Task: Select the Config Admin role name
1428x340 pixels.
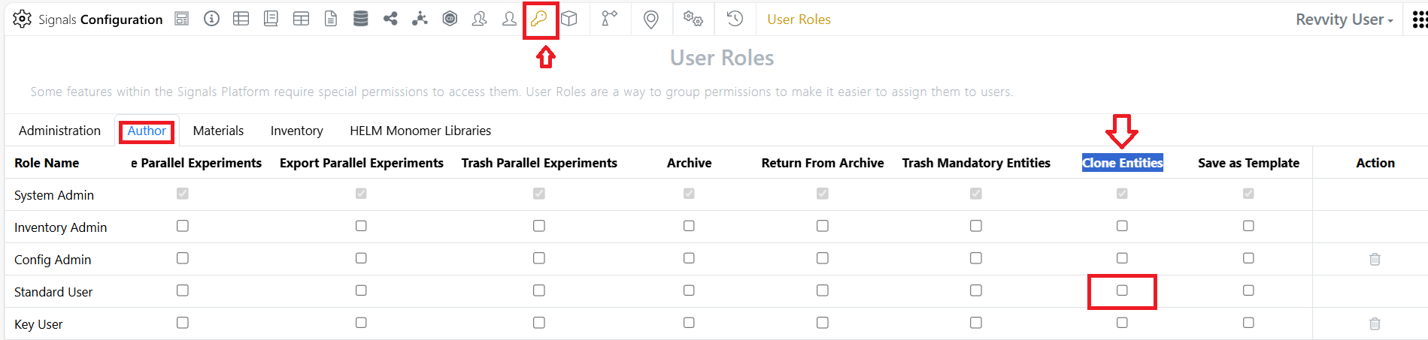Action: (53, 260)
